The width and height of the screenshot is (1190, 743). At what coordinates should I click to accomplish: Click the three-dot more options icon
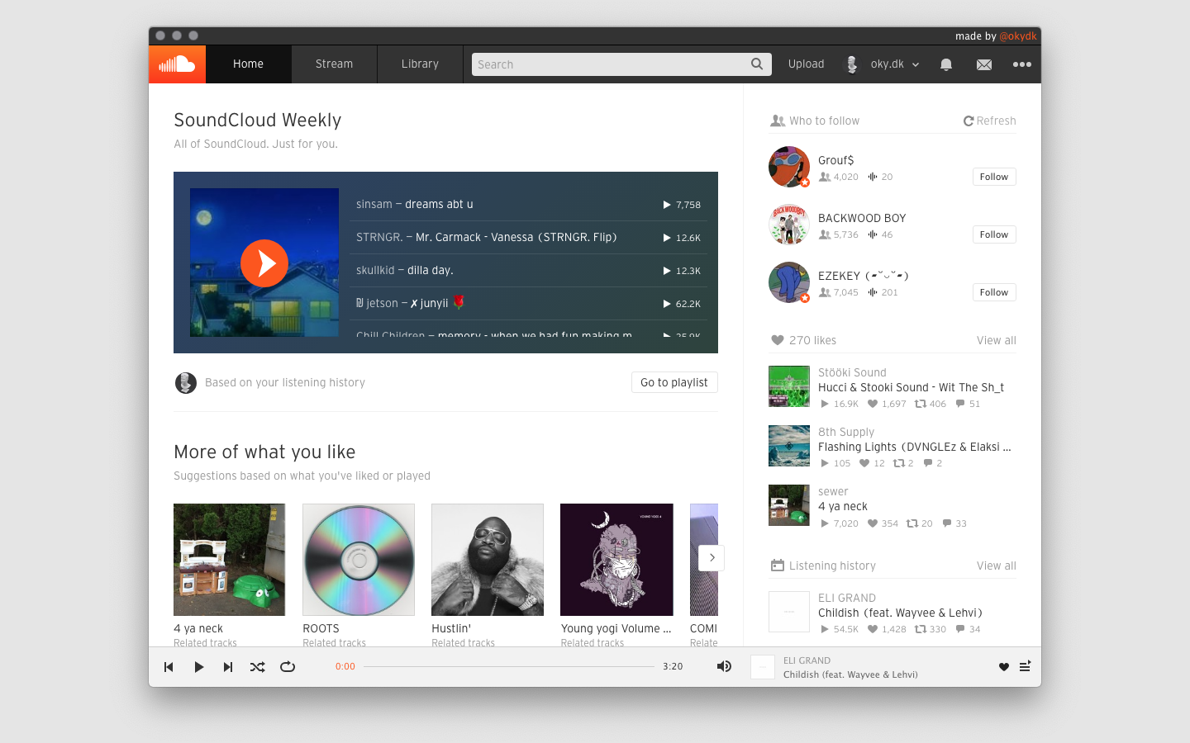[1022, 64]
